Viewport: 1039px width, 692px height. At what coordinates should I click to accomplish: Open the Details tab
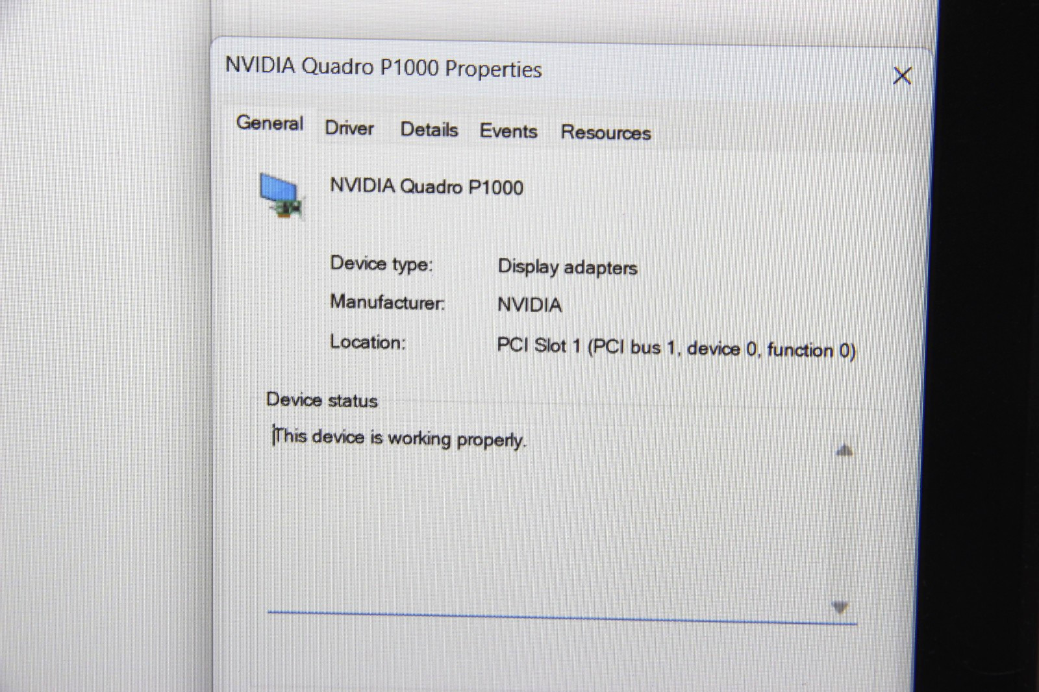point(429,130)
